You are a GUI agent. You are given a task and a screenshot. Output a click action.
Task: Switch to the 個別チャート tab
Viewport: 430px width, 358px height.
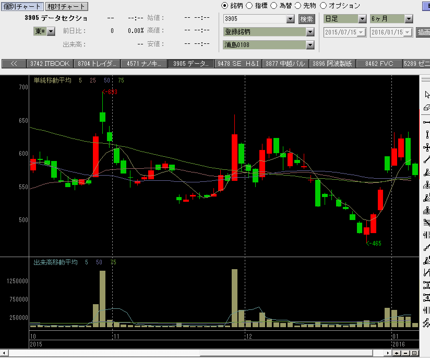click(22, 6)
